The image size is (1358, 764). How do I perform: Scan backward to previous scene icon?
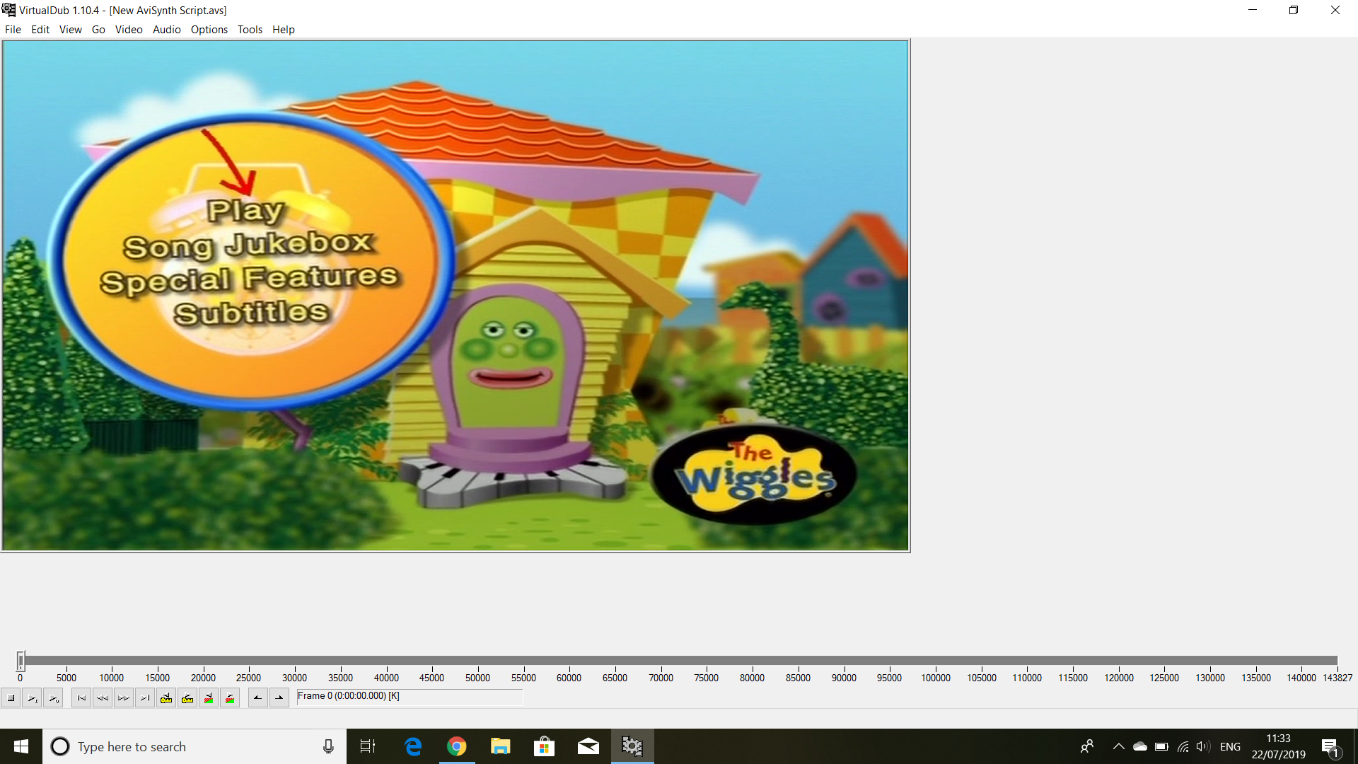click(x=209, y=698)
